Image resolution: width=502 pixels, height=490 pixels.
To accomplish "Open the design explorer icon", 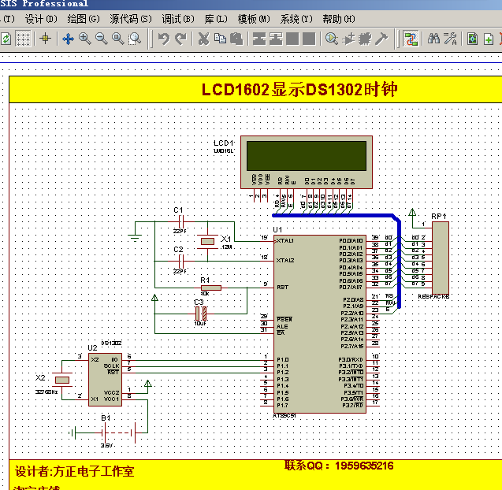I will point(472,39).
